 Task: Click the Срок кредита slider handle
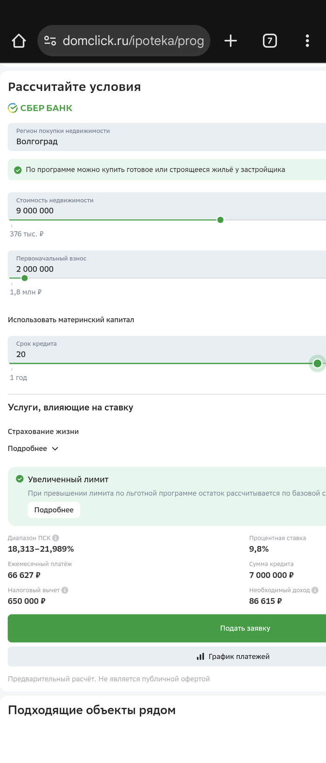click(x=317, y=364)
